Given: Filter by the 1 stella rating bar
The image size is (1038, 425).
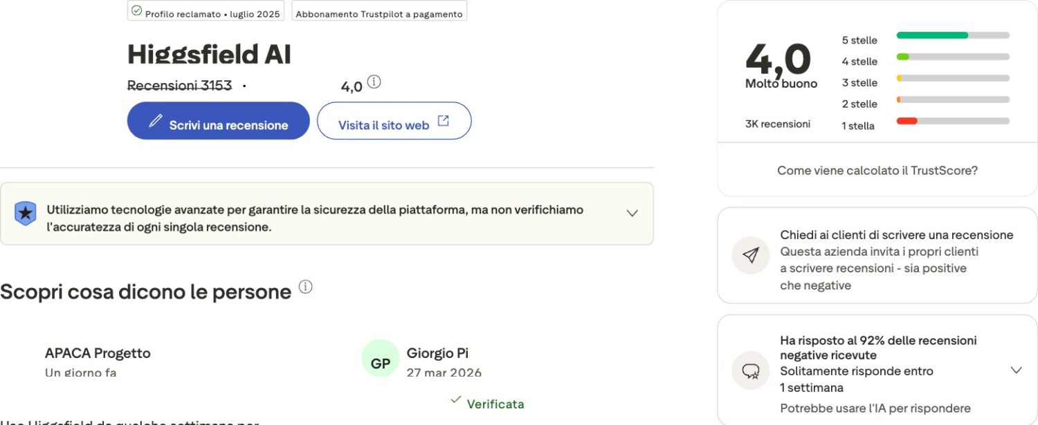Looking at the screenshot, I should point(953,121).
